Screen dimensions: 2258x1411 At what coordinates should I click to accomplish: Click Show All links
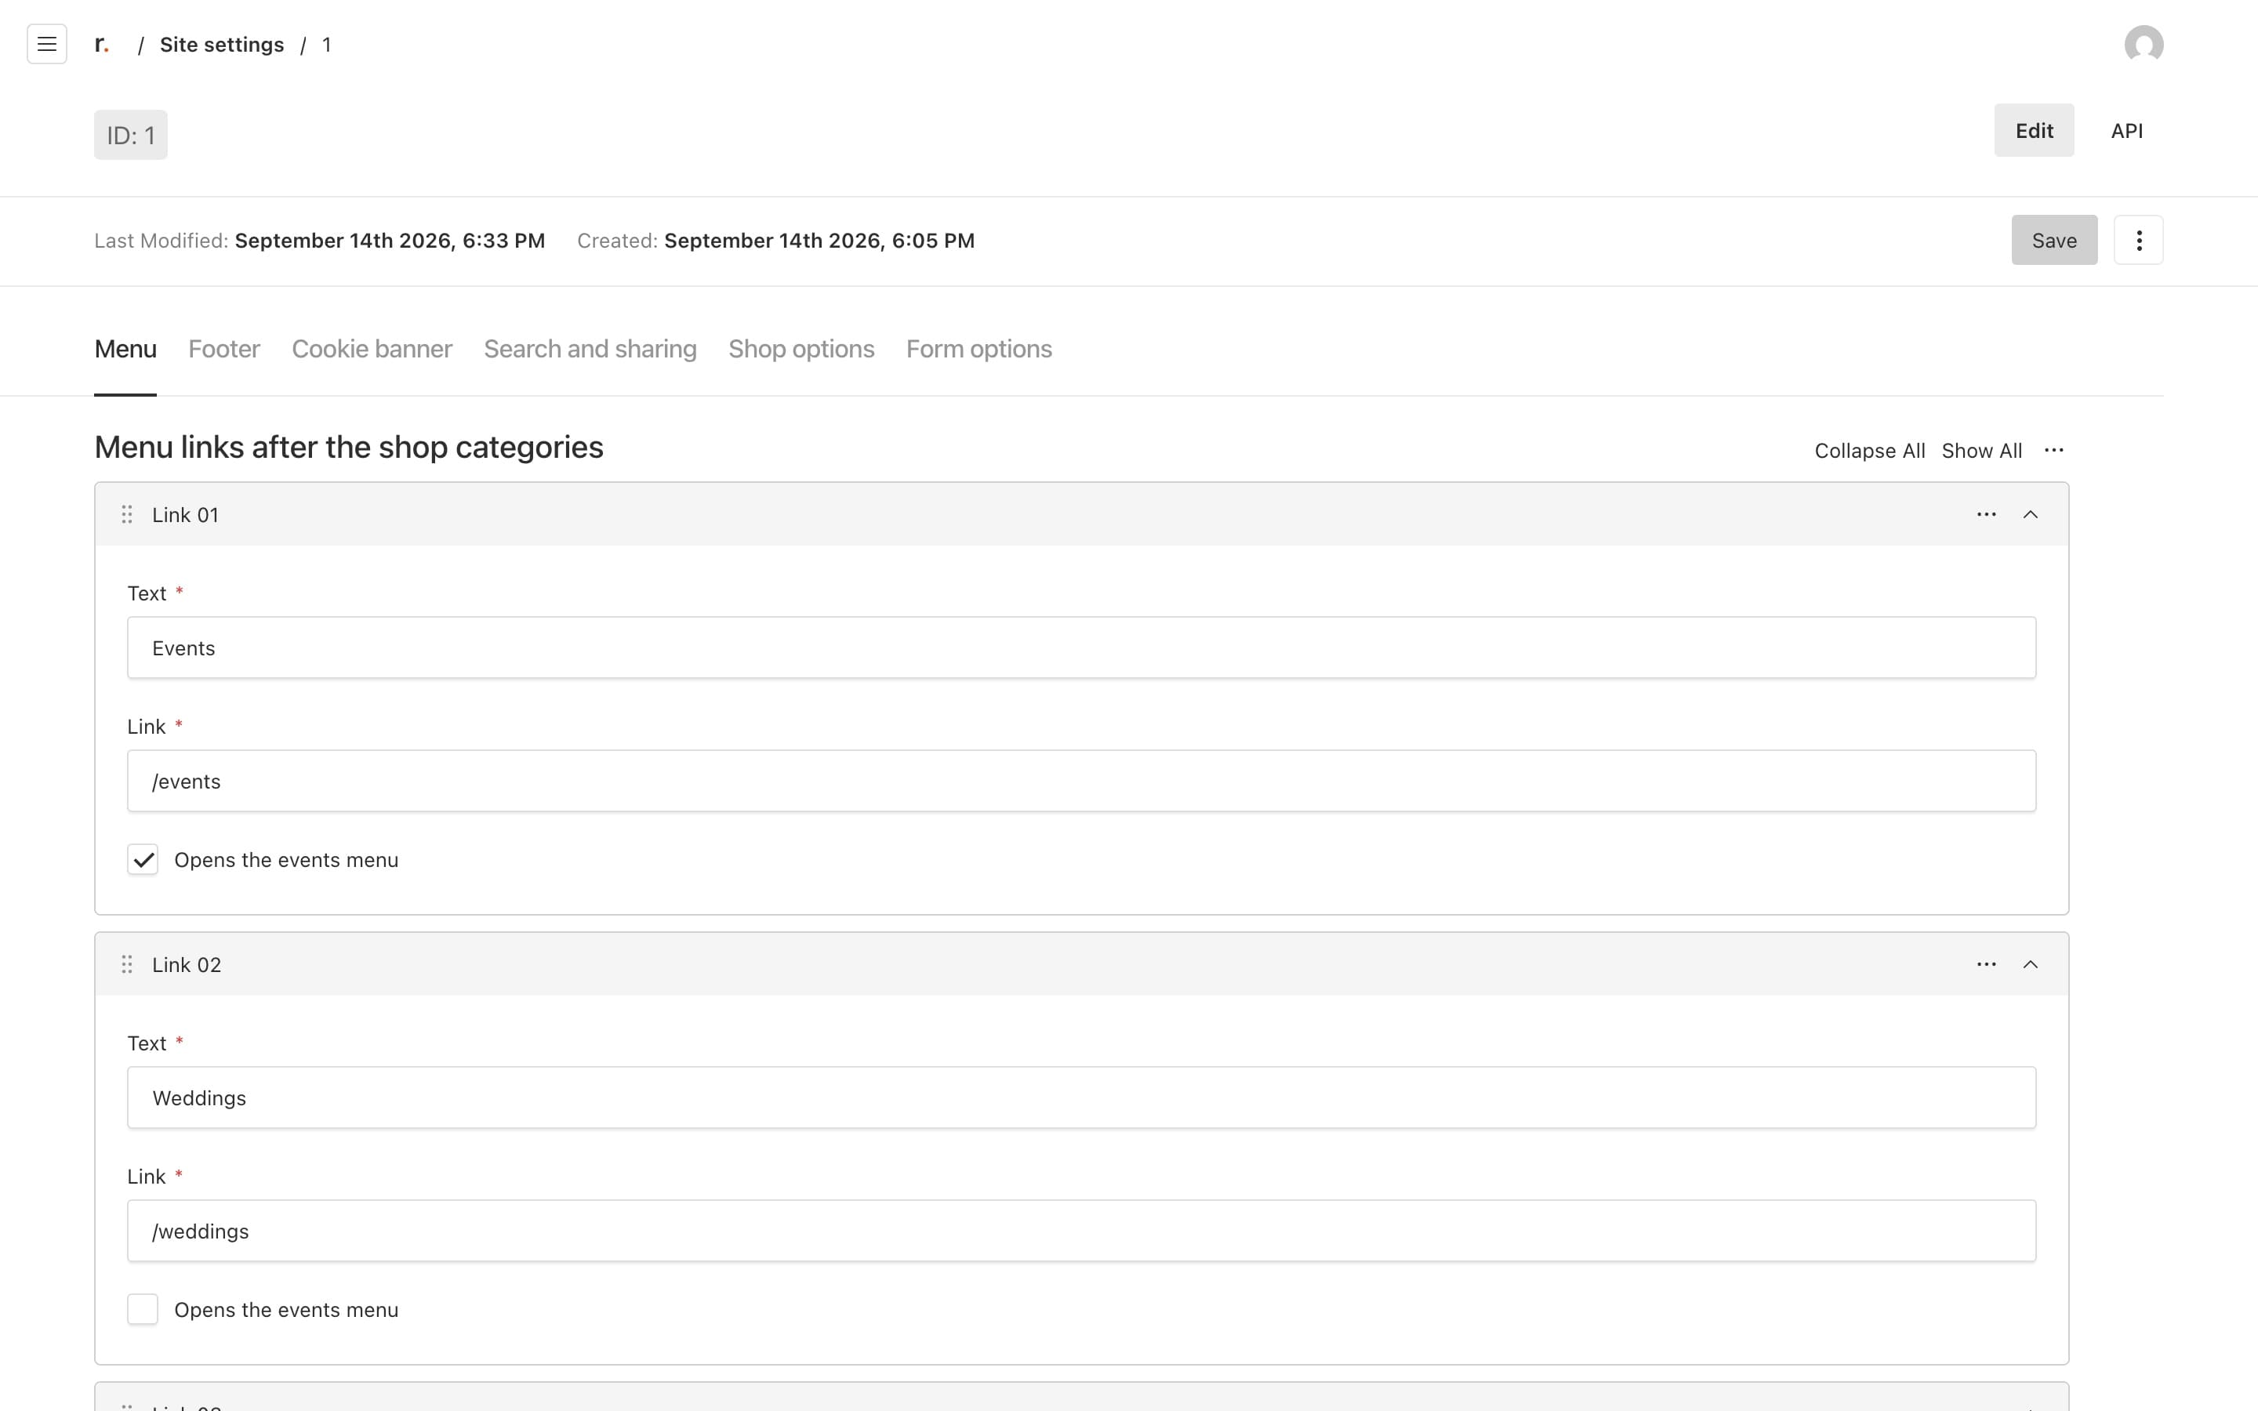[1982, 451]
